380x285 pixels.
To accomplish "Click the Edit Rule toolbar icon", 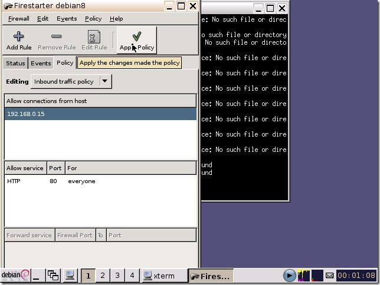I will point(94,37).
